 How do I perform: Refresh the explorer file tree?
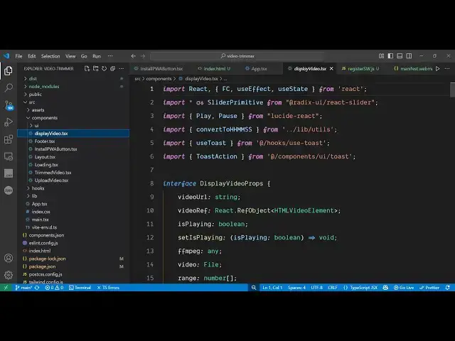(105, 69)
